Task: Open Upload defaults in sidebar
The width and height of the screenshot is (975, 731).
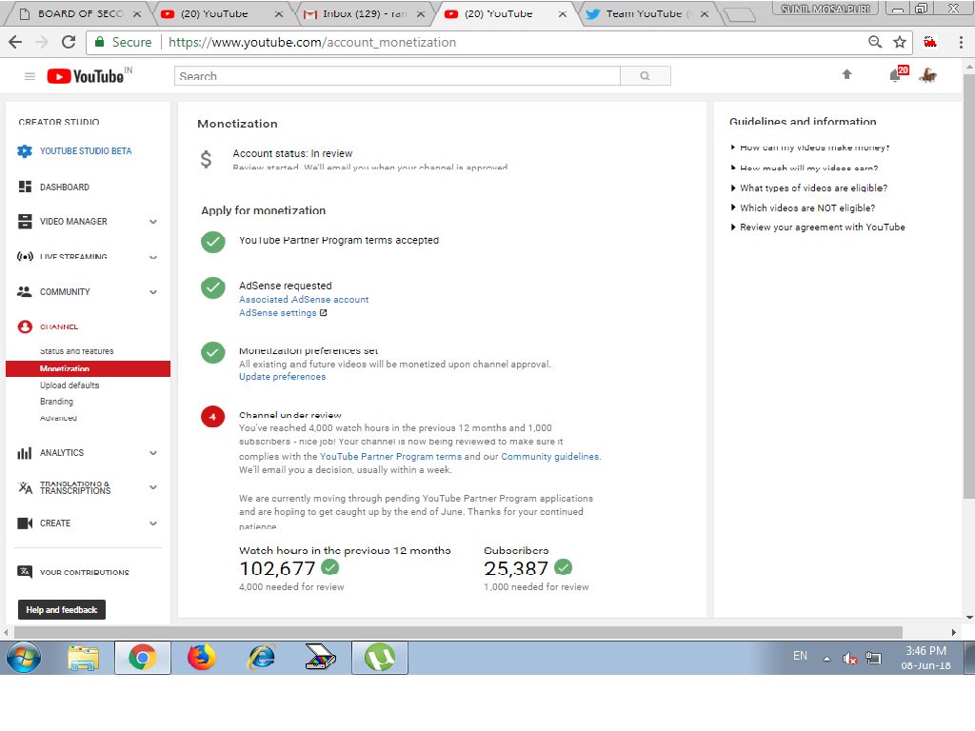Action: [x=70, y=385]
